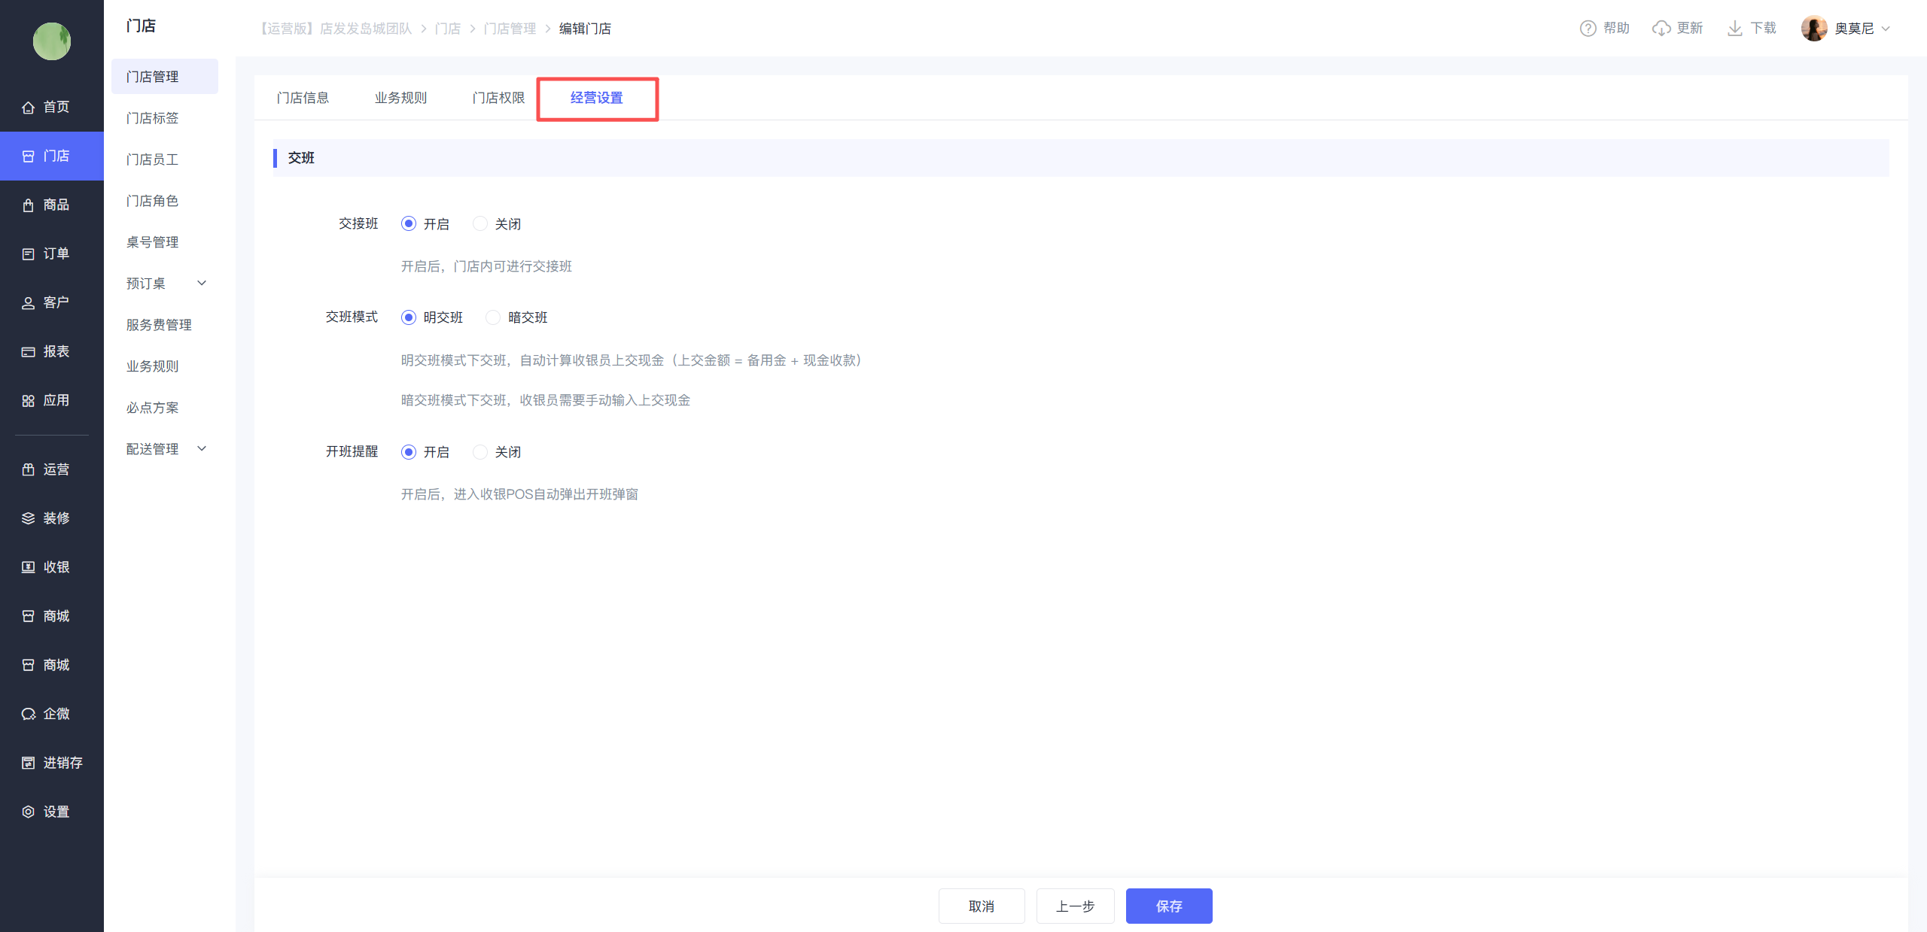Viewport: 1927px width, 932px height.
Task: Click the help question-mark icon
Action: click(x=1588, y=29)
